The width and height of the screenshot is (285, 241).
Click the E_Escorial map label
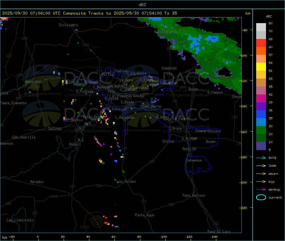tap(117, 109)
